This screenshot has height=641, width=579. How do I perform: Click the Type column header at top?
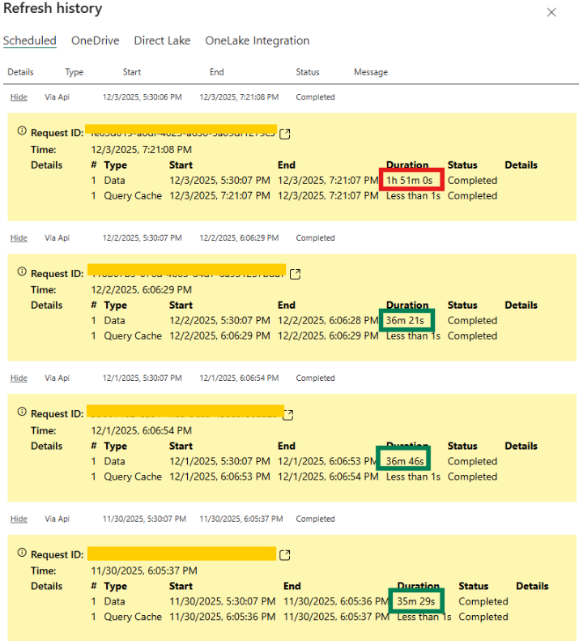pos(75,72)
